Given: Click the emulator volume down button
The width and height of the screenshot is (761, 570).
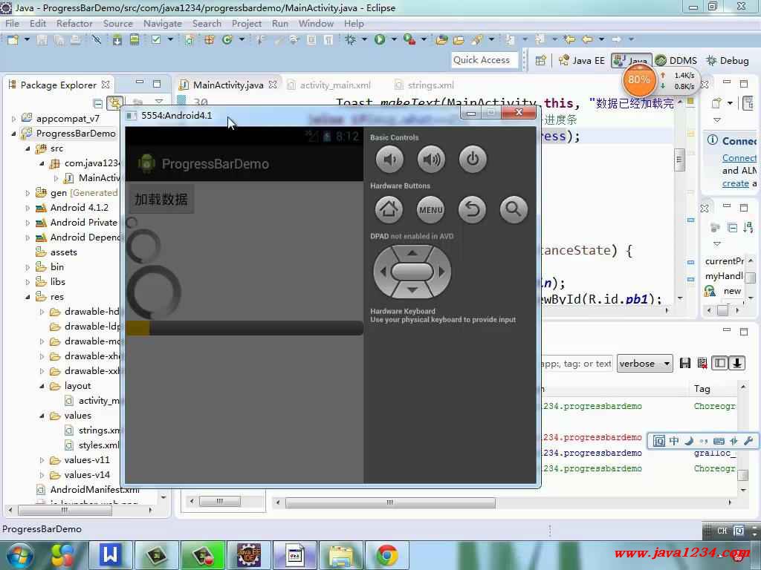Looking at the screenshot, I should 389,159.
